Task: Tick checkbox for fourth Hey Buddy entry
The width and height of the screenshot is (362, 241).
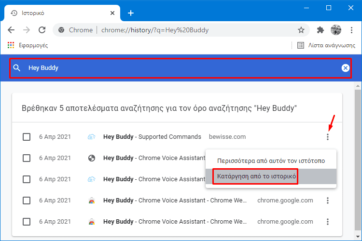Action: [x=27, y=201]
